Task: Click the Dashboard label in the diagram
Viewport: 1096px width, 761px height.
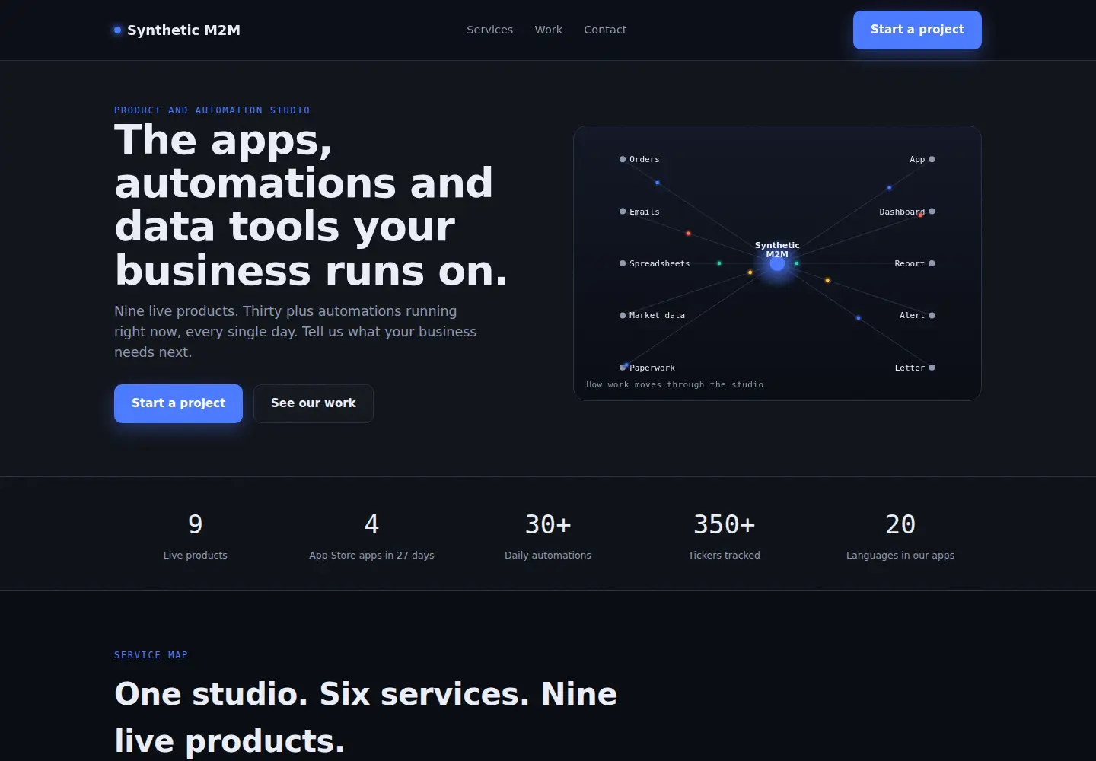Action: (x=902, y=212)
